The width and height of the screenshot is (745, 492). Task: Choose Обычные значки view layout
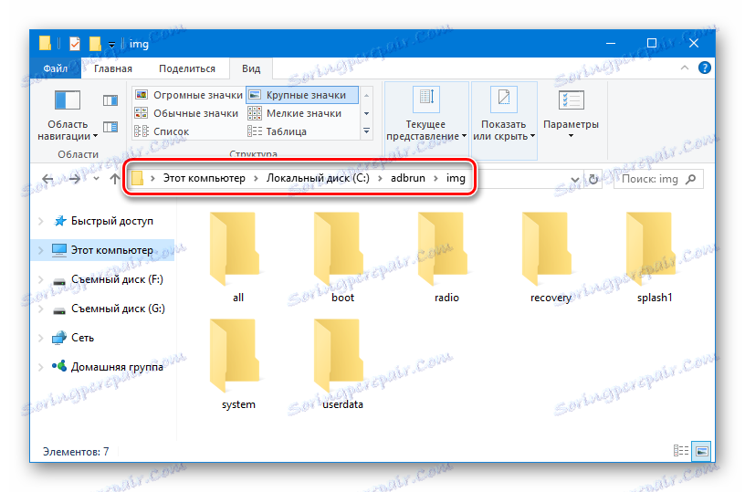pyautogui.click(x=187, y=113)
